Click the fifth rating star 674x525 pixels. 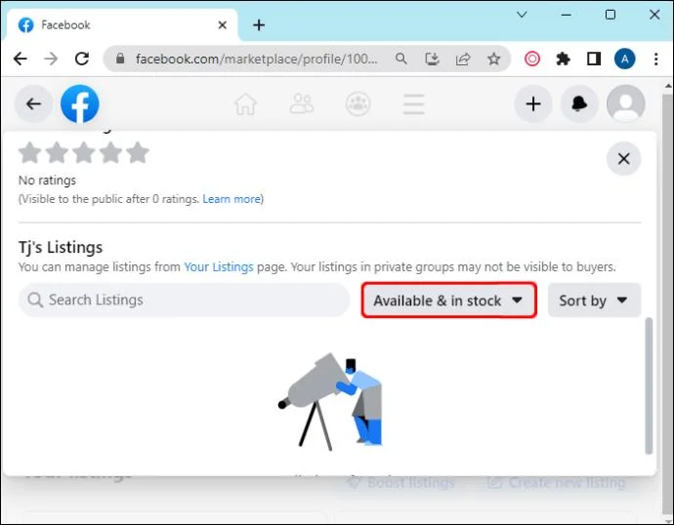pyautogui.click(x=138, y=152)
